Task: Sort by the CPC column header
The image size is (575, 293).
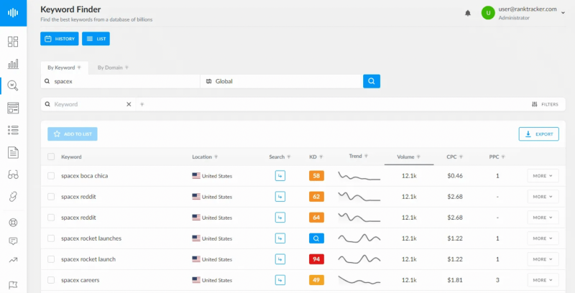Action: tap(454, 157)
